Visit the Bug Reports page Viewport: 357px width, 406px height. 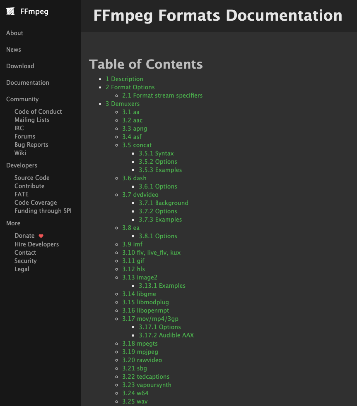[31, 145]
